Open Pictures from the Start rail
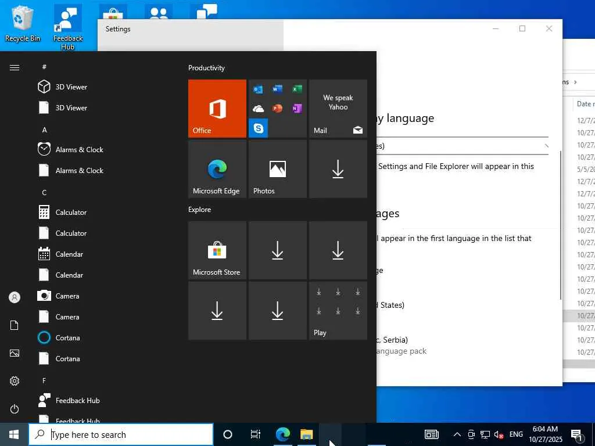This screenshot has height=446, width=595. [x=15, y=353]
